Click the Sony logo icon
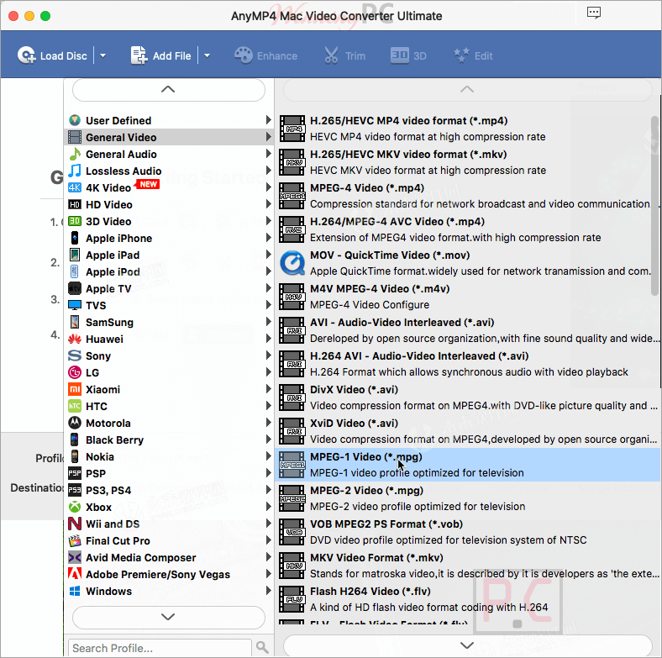Viewport: 662px width, 658px height. [x=75, y=355]
